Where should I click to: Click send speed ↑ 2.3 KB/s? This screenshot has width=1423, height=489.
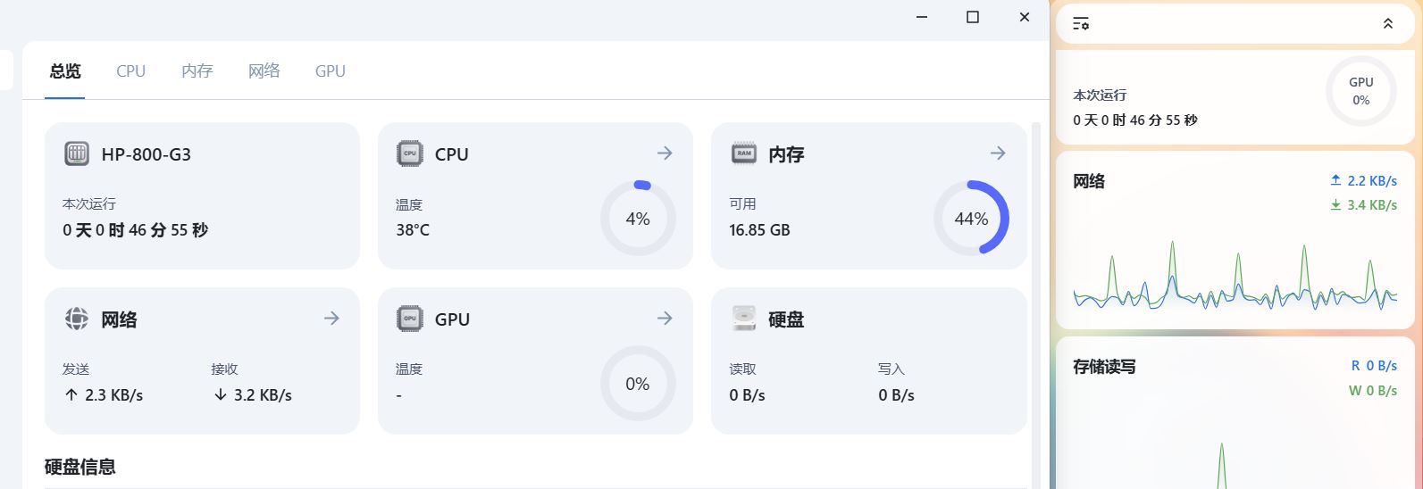(104, 395)
